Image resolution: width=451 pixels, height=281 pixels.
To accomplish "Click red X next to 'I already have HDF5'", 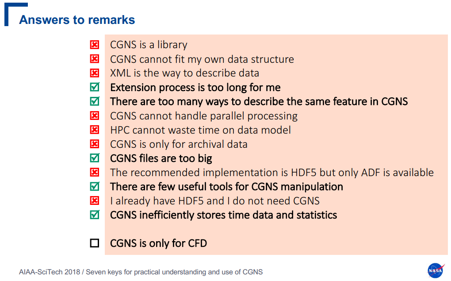I will (x=94, y=200).
